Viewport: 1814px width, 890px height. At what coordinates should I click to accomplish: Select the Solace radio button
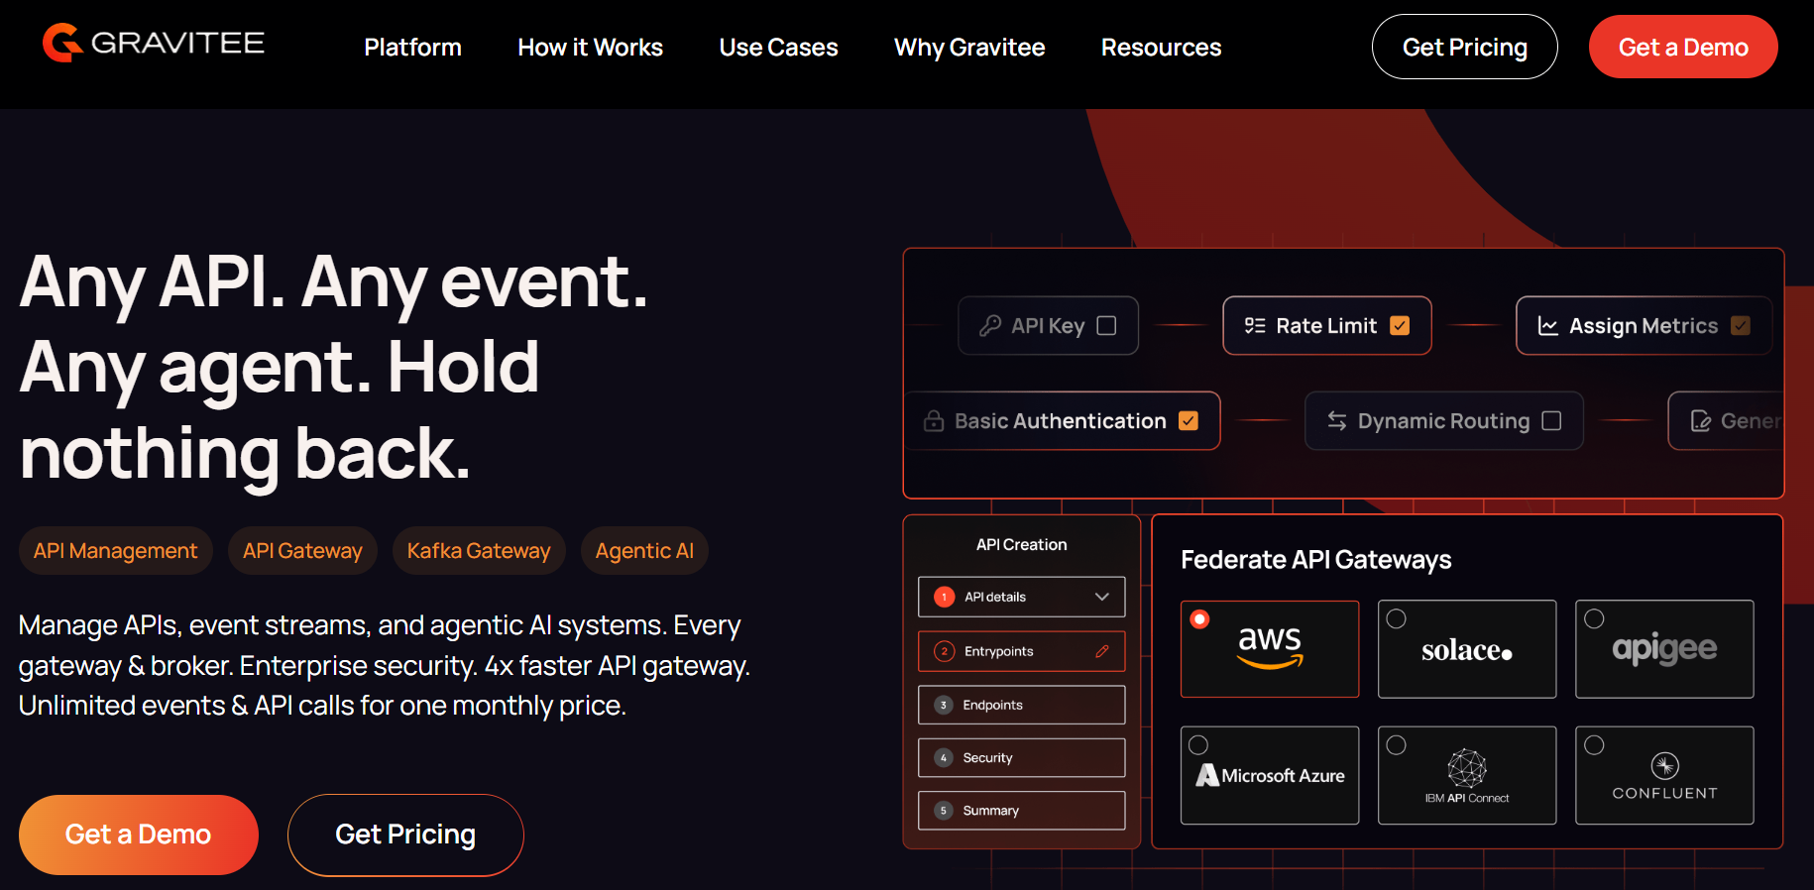pos(1396,618)
